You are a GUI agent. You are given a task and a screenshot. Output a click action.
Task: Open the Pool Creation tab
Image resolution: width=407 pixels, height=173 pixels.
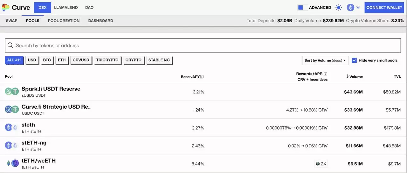[64, 21]
